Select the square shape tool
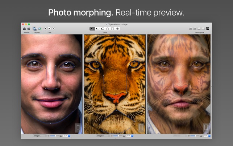Image resolution: width=233 pixels, height=146 pixels. pyautogui.click(x=112, y=29)
